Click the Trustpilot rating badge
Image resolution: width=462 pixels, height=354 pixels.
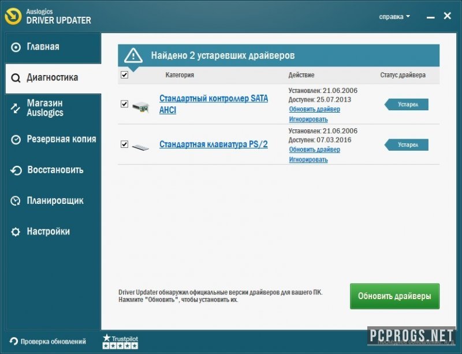point(120,341)
